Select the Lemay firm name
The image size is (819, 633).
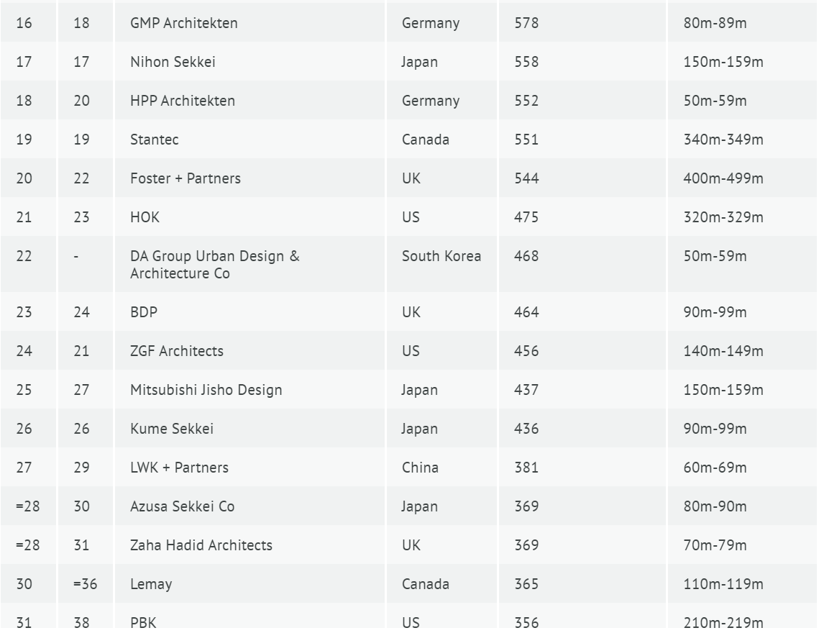(x=151, y=584)
